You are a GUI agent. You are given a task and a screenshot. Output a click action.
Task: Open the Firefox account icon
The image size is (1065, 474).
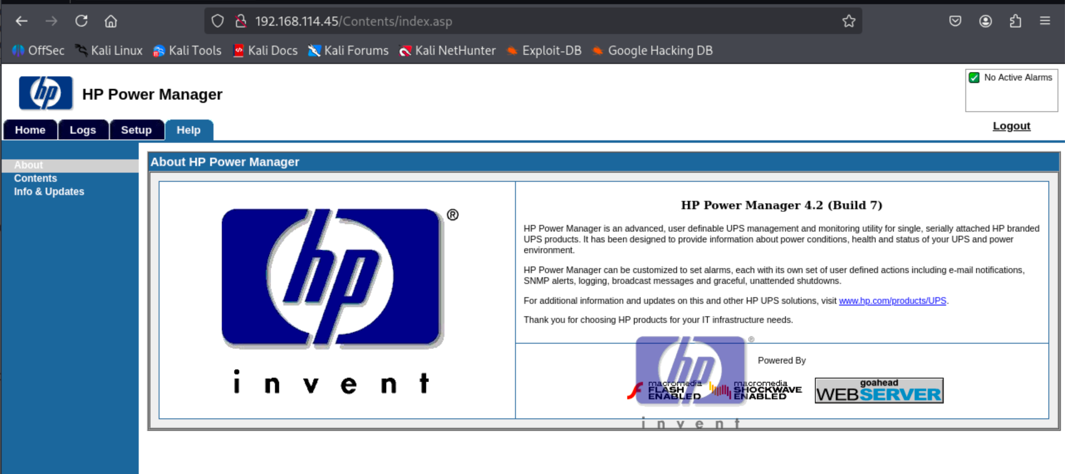(x=985, y=21)
